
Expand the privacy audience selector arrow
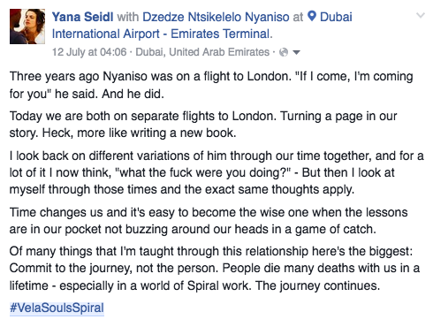(296, 52)
